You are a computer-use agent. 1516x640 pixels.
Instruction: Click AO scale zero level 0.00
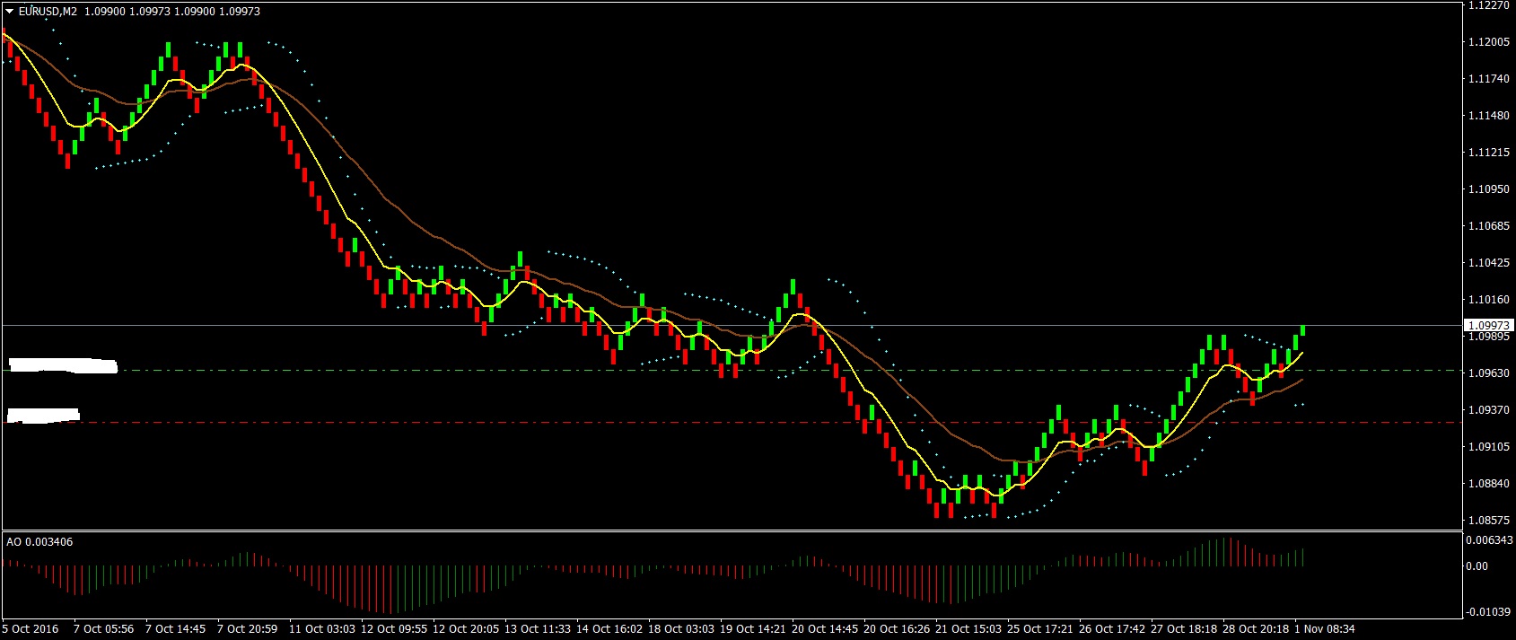tap(1477, 566)
